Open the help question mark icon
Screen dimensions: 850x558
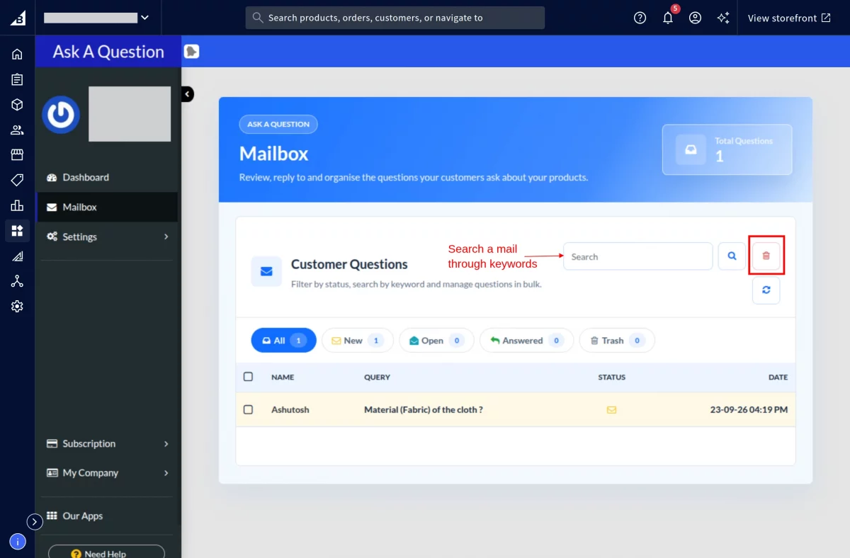640,18
